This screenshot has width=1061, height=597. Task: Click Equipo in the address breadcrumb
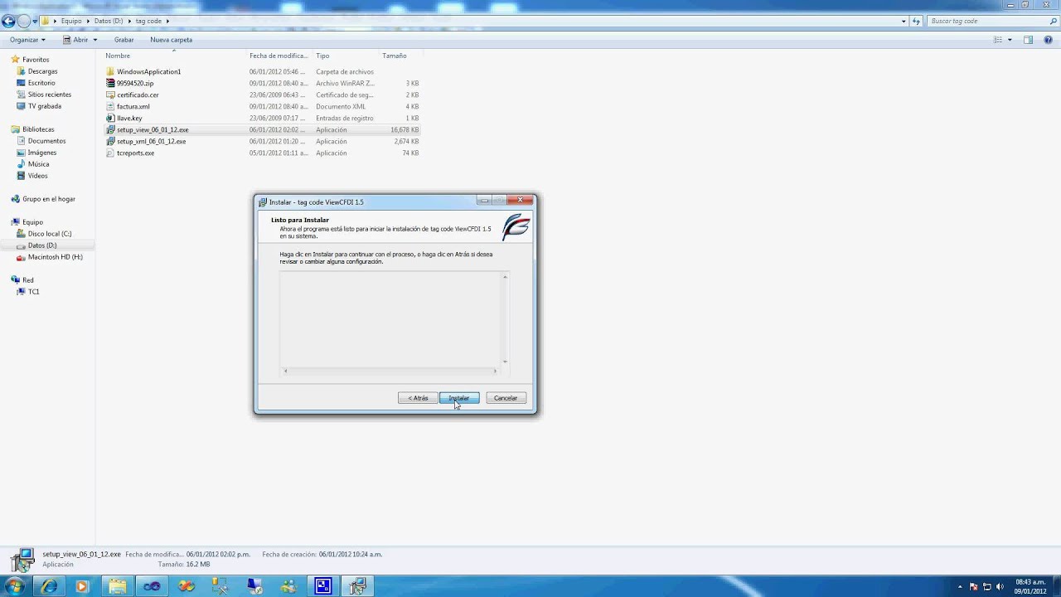click(71, 21)
